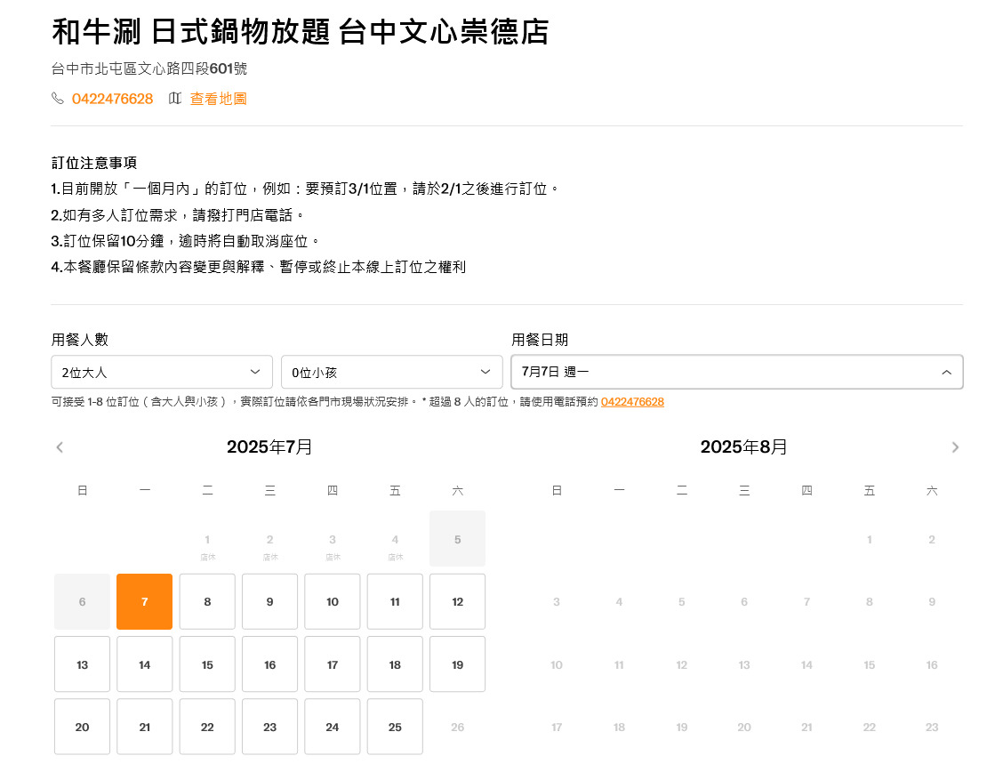Click the phone number link in booking note

coord(632,402)
